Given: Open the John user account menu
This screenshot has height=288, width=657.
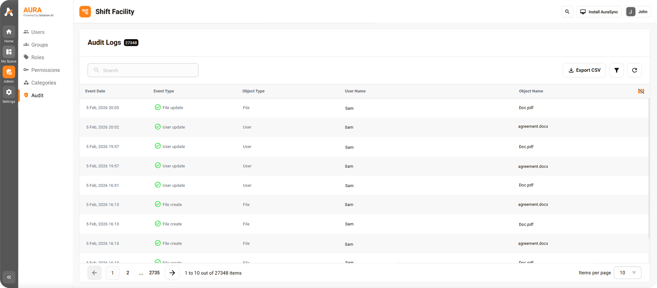Looking at the screenshot, I should point(638,12).
